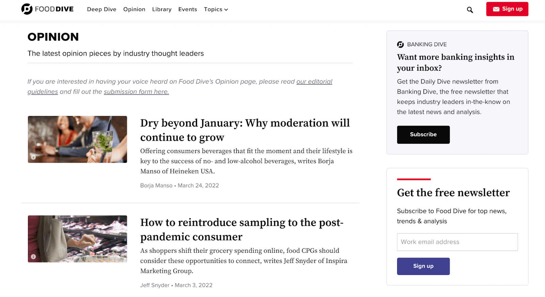This screenshot has width=545, height=297.
Task: Open the submission form here link
Action: coord(136,92)
